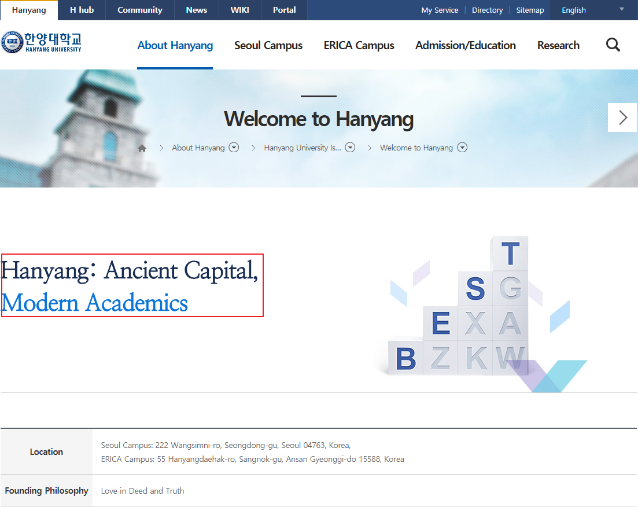Click the ERICA Campus address line
This screenshot has width=638, height=507.
[x=253, y=459]
